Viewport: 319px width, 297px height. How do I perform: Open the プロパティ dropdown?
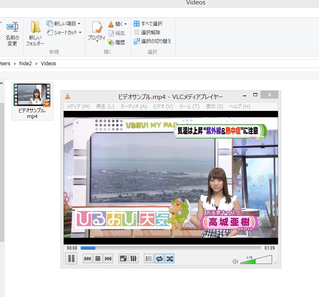point(97,40)
